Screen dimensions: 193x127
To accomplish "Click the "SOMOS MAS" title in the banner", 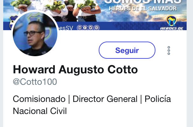I will click(x=143, y=2).
